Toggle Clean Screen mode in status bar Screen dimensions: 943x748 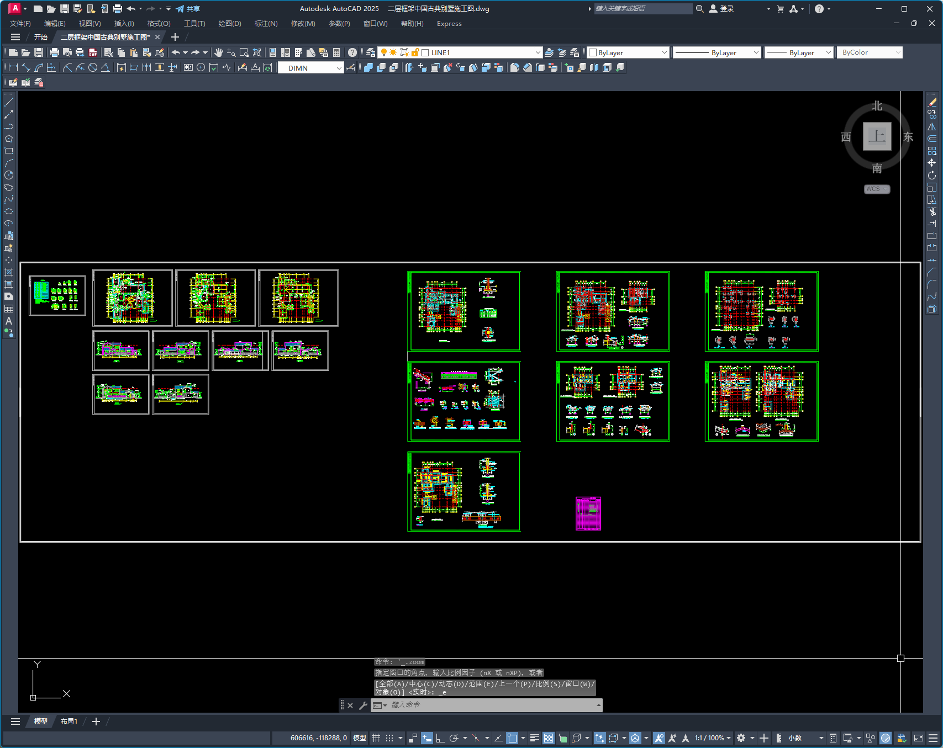(919, 738)
